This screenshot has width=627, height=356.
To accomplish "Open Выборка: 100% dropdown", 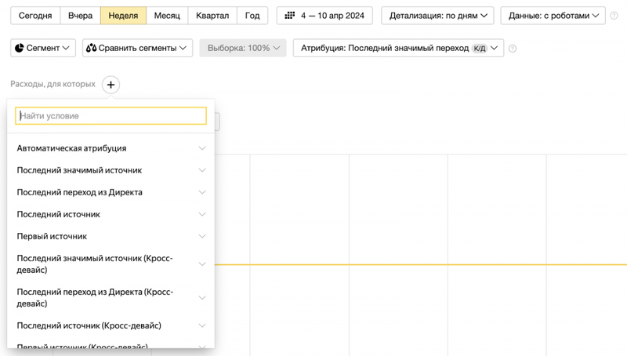I will click(x=243, y=48).
